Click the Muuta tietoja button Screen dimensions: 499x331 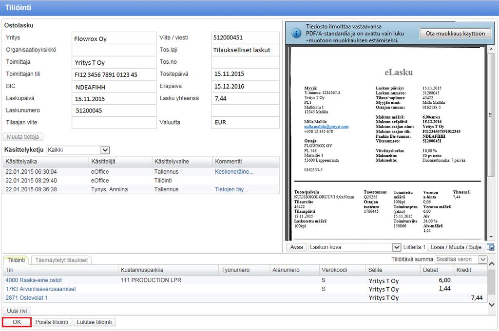pos(23,137)
